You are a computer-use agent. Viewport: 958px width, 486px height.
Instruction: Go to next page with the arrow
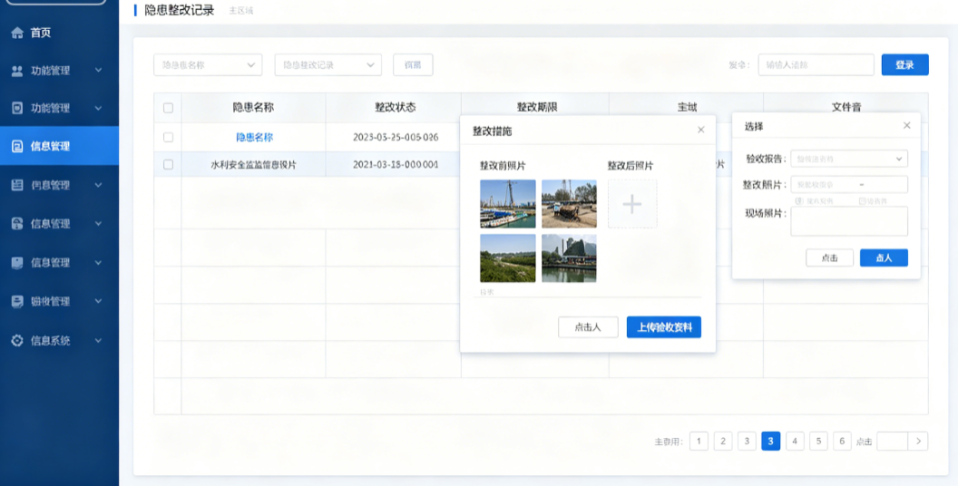point(918,441)
